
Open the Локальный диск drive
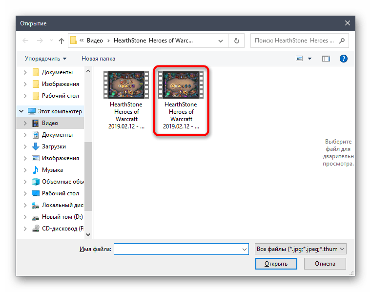pos(58,205)
